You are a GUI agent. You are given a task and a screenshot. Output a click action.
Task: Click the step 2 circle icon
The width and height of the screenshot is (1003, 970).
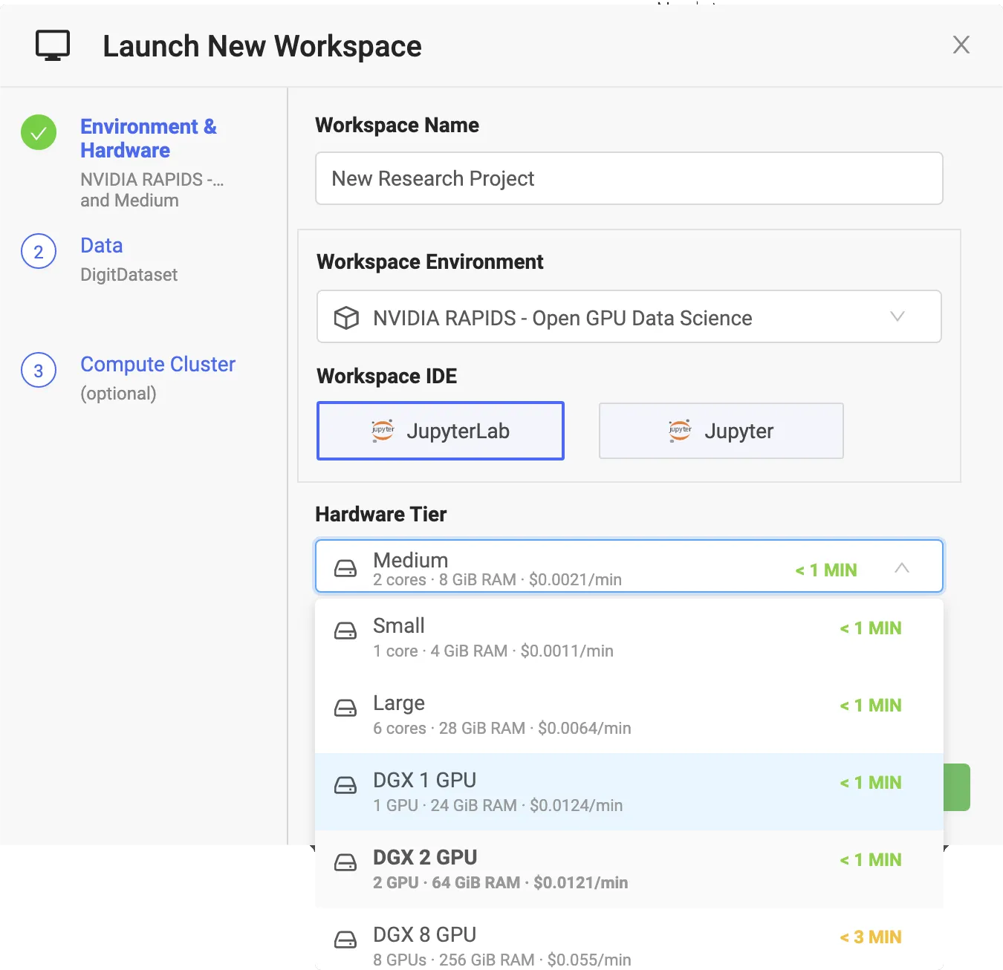[x=39, y=252]
